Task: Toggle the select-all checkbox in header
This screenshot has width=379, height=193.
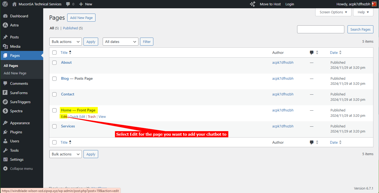Action: 54,53
